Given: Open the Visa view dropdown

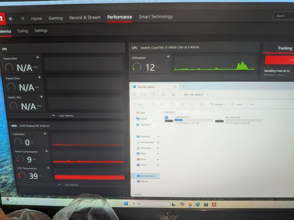Looking at the screenshot, I should pyautogui.click(x=237, y=104).
